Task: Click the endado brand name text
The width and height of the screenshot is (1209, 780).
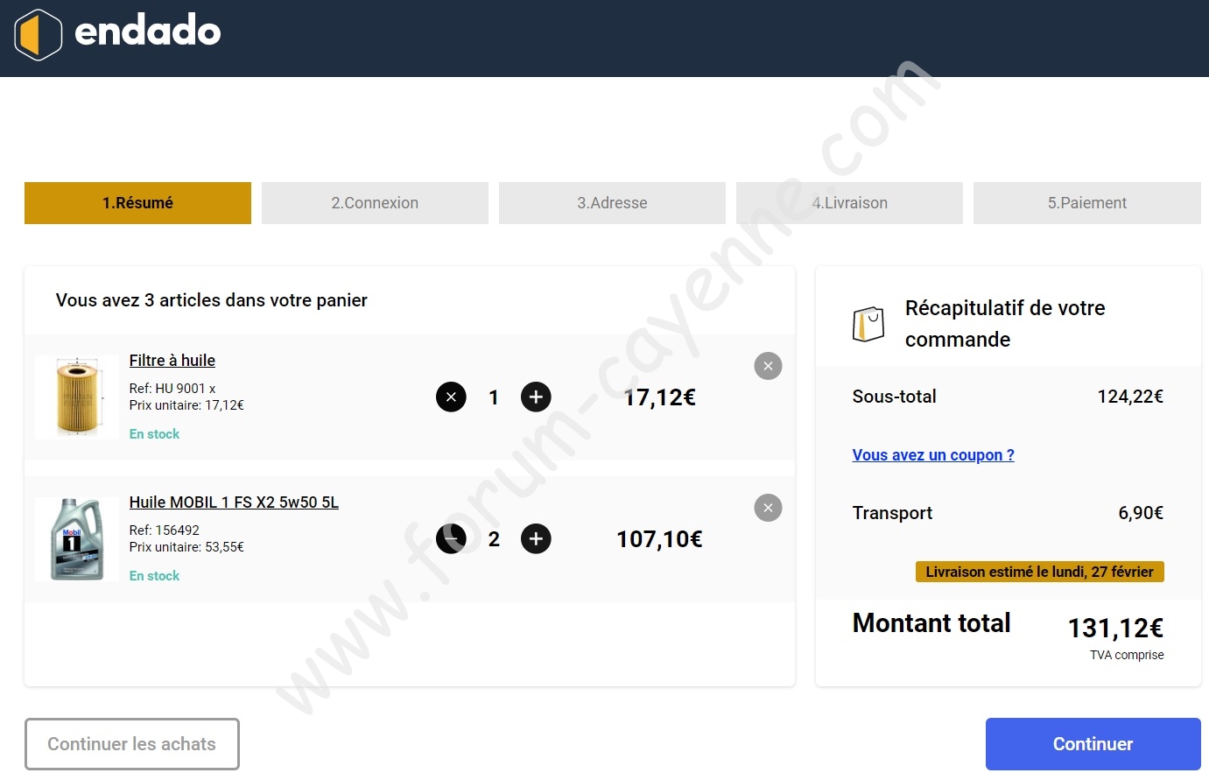Action: pos(148,32)
